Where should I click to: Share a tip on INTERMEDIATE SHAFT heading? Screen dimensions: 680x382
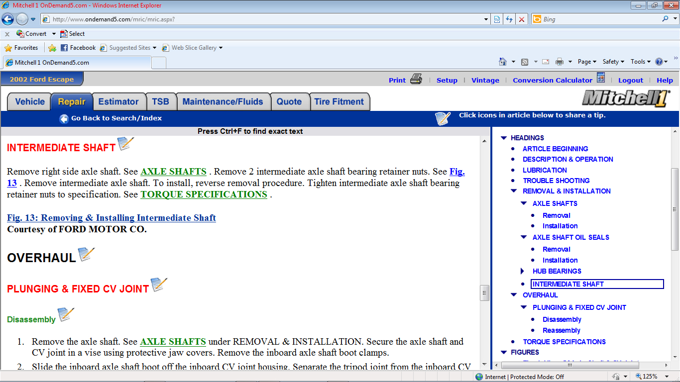126,144
